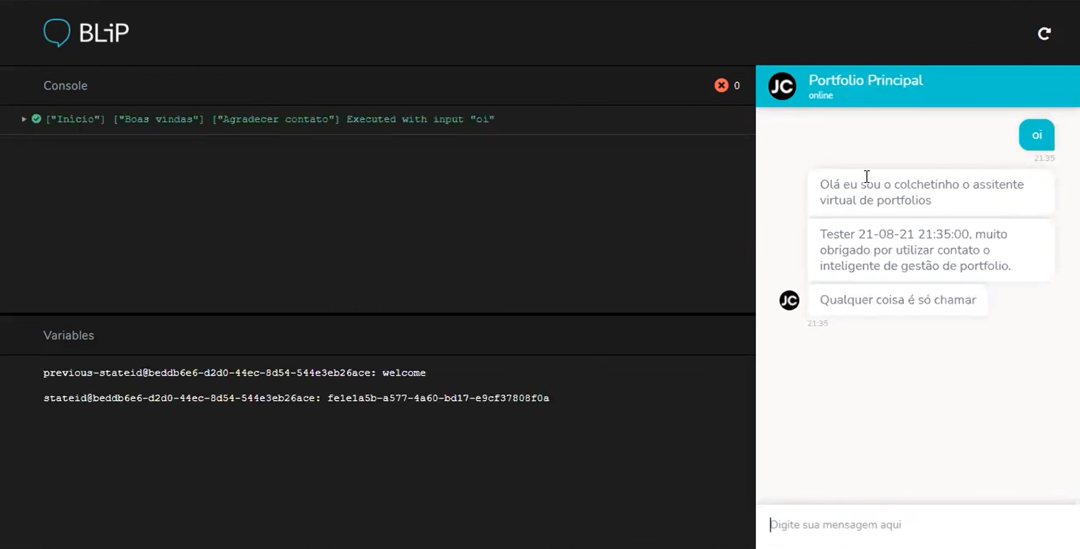Click the Portfolio Principal chat title
The width and height of the screenshot is (1080, 549).
pos(865,80)
